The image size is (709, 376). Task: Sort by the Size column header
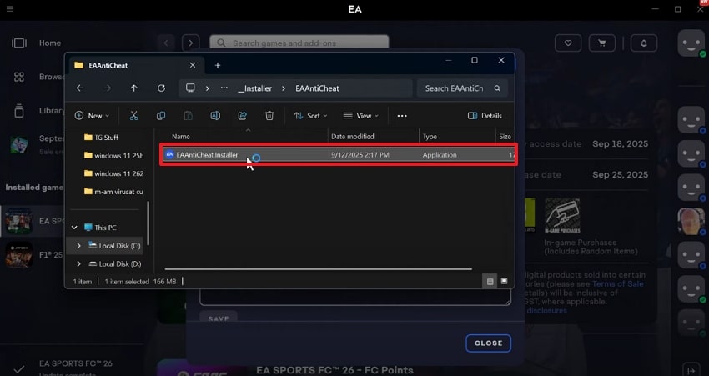coord(505,137)
